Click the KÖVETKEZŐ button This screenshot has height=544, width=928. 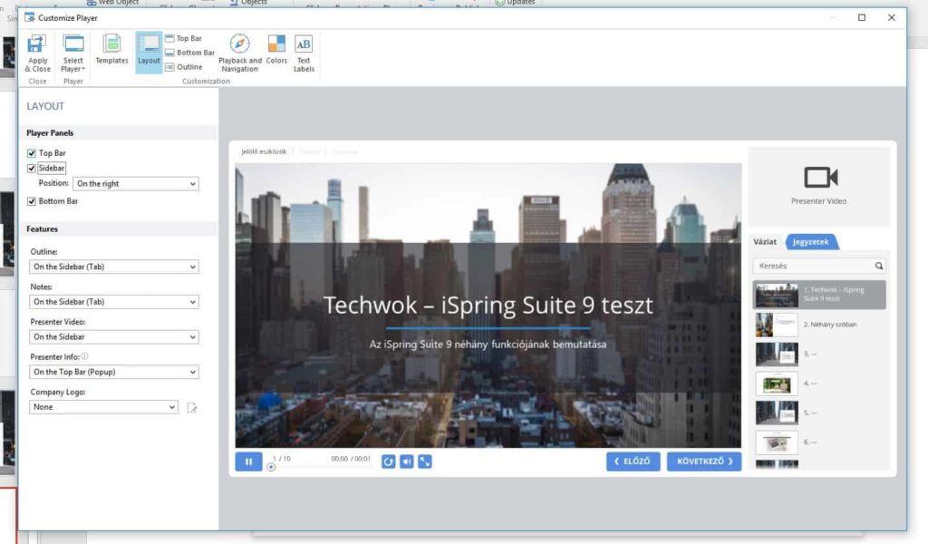pyautogui.click(x=705, y=461)
